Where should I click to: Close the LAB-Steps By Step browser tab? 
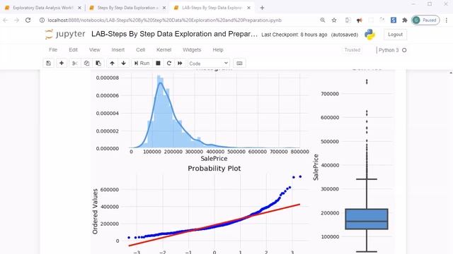[248, 8]
